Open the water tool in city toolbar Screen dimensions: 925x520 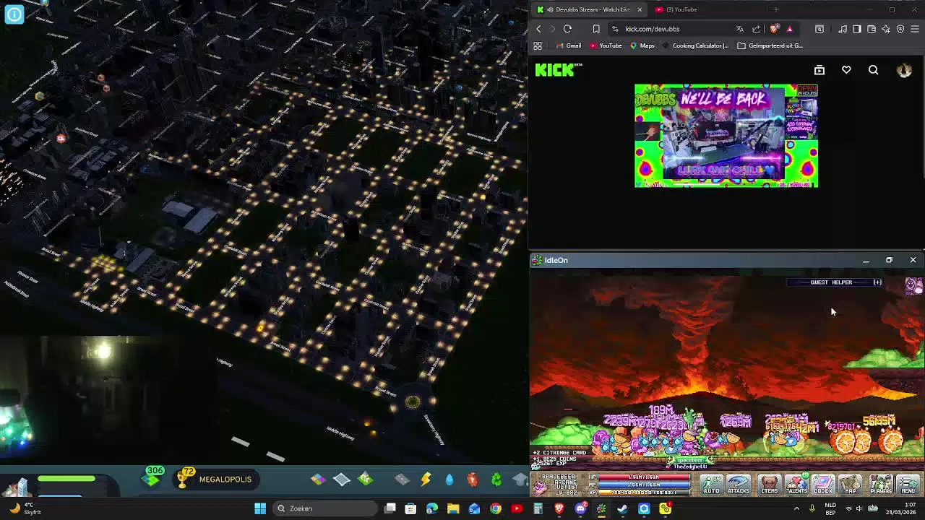point(449,480)
